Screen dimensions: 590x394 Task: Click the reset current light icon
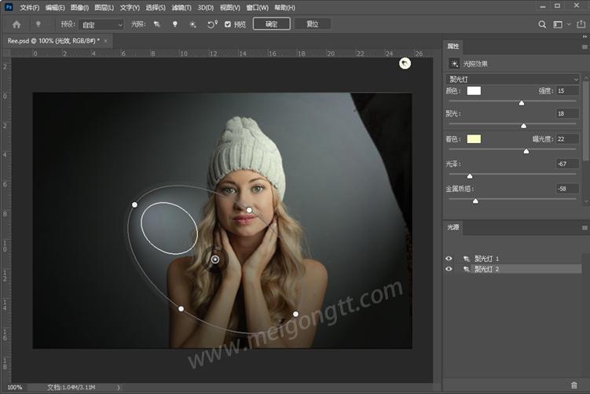click(x=212, y=24)
